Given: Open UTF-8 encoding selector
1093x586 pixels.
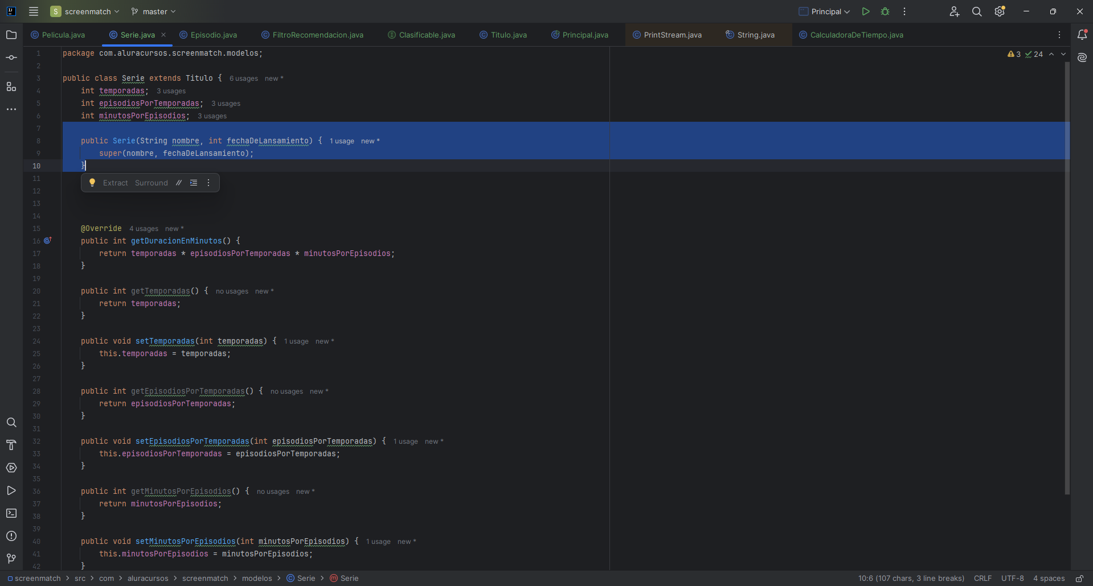Looking at the screenshot, I should (x=1012, y=578).
